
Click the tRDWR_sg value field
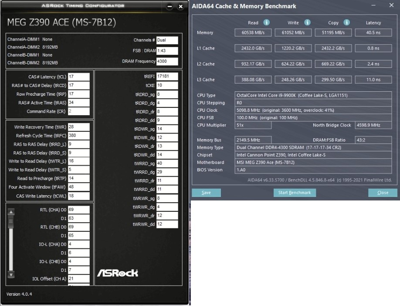tap(167, 129)
